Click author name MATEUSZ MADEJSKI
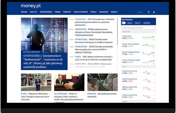176x113 pixels. 31,52
